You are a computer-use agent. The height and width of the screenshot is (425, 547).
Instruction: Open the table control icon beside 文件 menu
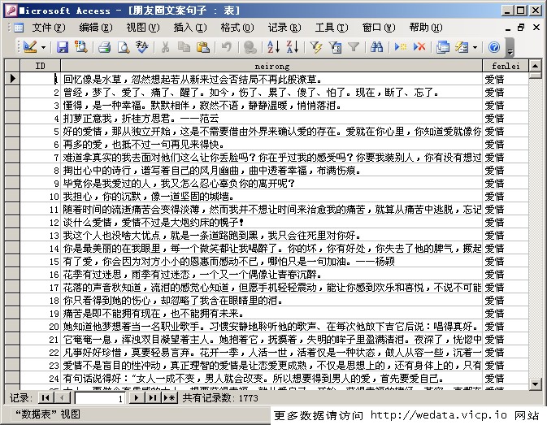18,27
